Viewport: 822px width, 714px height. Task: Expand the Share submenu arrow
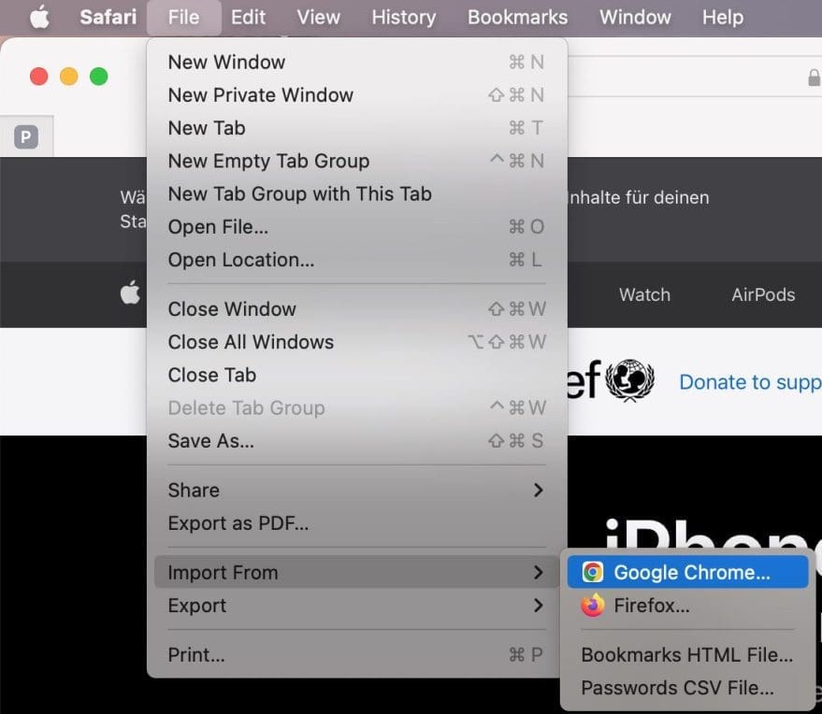tap(538, 490)
